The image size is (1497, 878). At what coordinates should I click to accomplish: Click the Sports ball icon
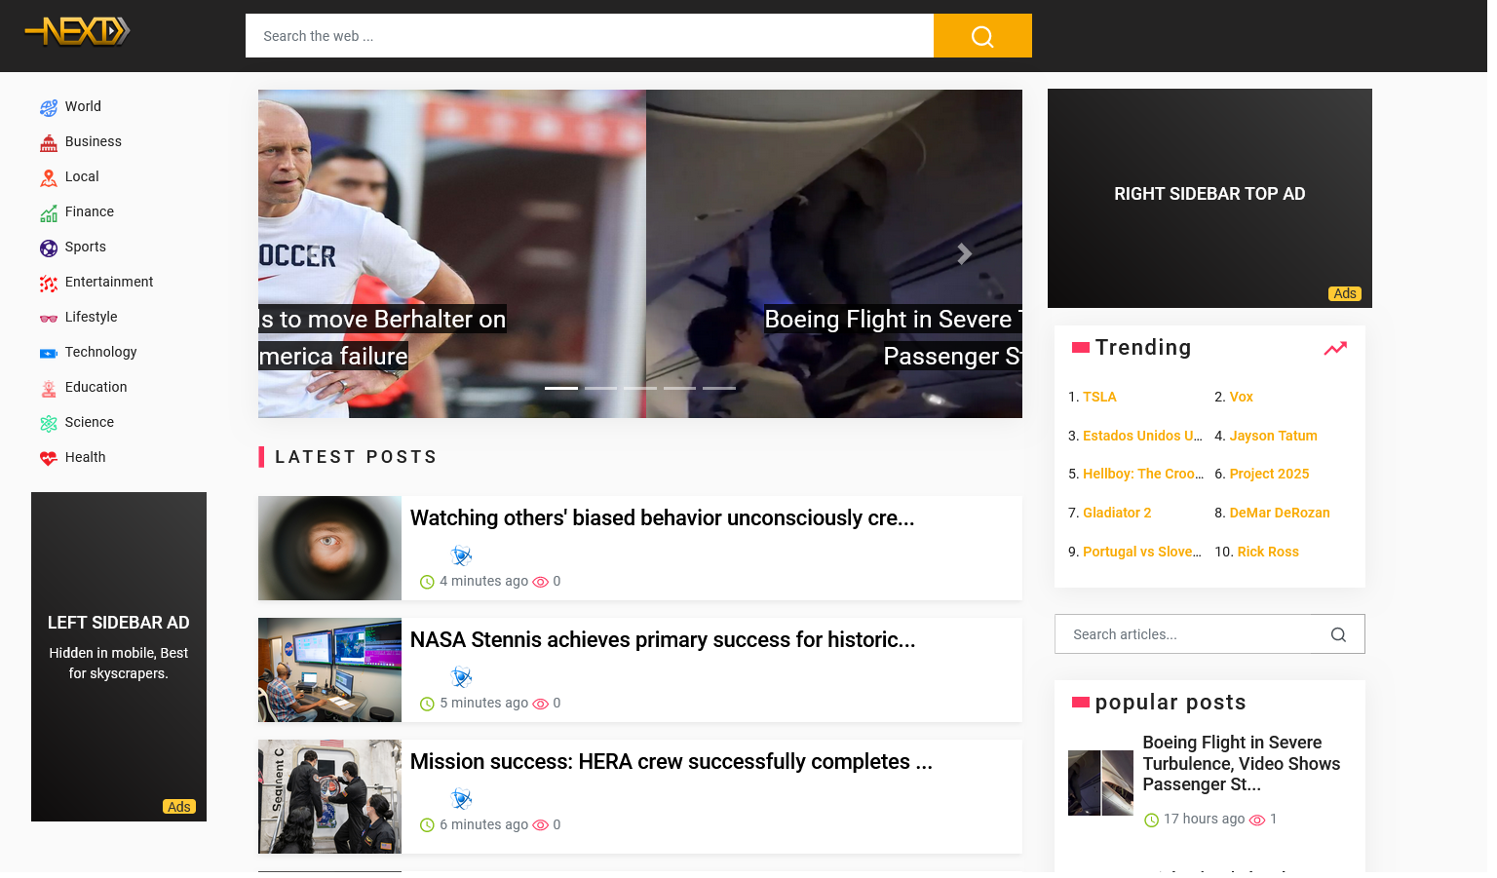[49, 248]
